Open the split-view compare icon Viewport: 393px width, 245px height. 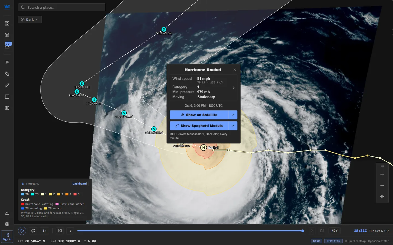point(7,97)
